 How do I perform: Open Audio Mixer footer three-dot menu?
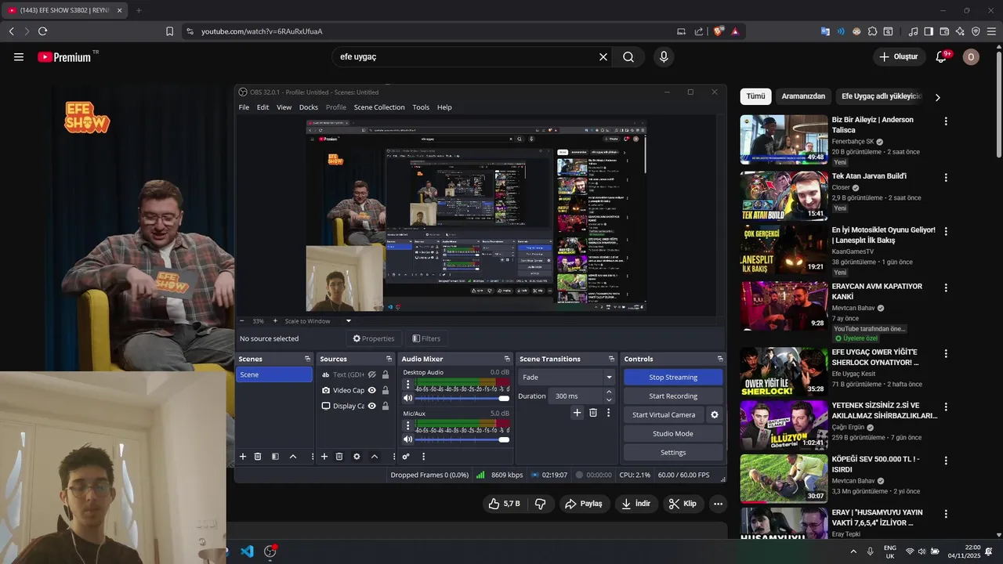[423, 457]
